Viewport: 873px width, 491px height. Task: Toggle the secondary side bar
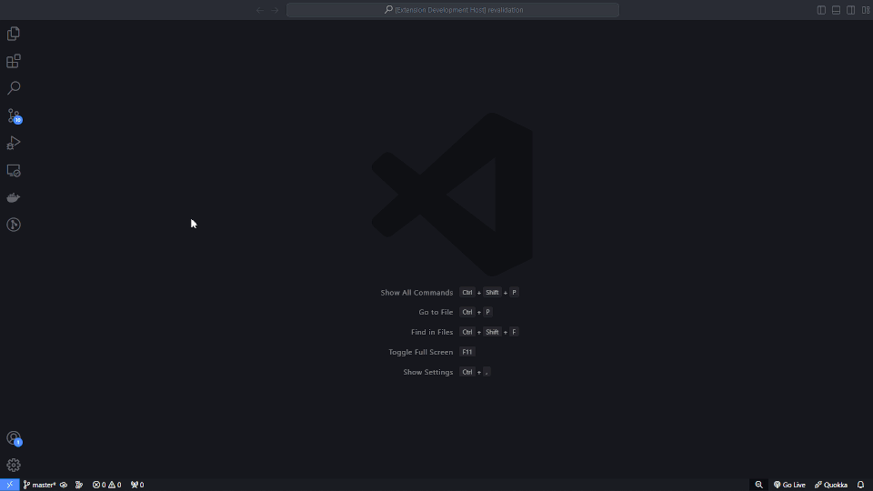(851, 10)
